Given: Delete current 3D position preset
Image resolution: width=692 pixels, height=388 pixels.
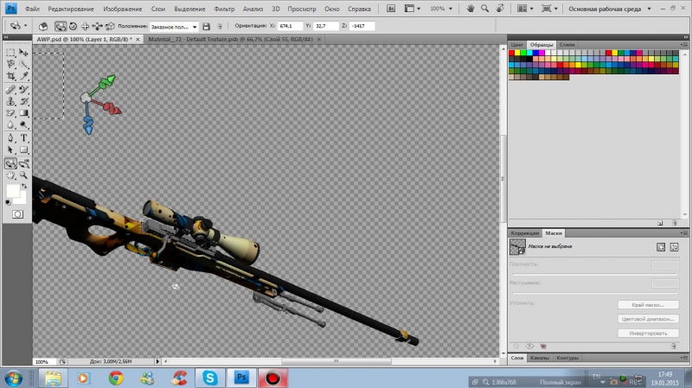Looking at the screenshot, I should pyautogui.click(x=220, y=27).
